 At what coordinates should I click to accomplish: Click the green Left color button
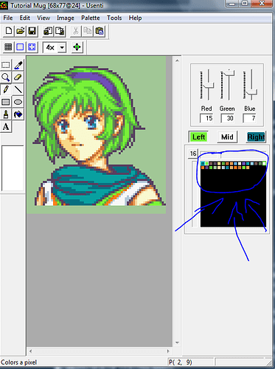198,137
